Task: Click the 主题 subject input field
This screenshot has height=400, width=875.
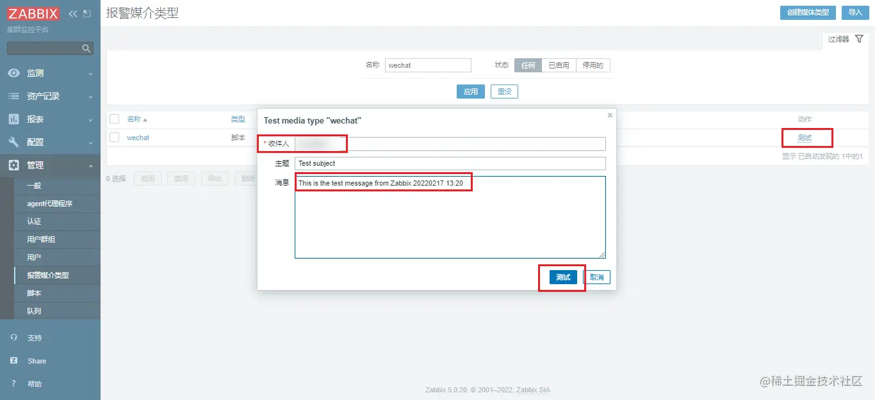Action: (450, 163)
